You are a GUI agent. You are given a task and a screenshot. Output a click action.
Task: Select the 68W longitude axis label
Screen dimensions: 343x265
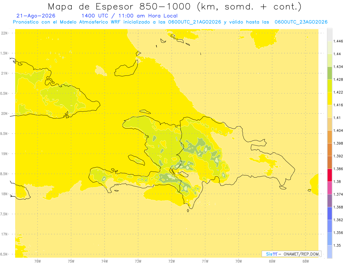point(306,261)
